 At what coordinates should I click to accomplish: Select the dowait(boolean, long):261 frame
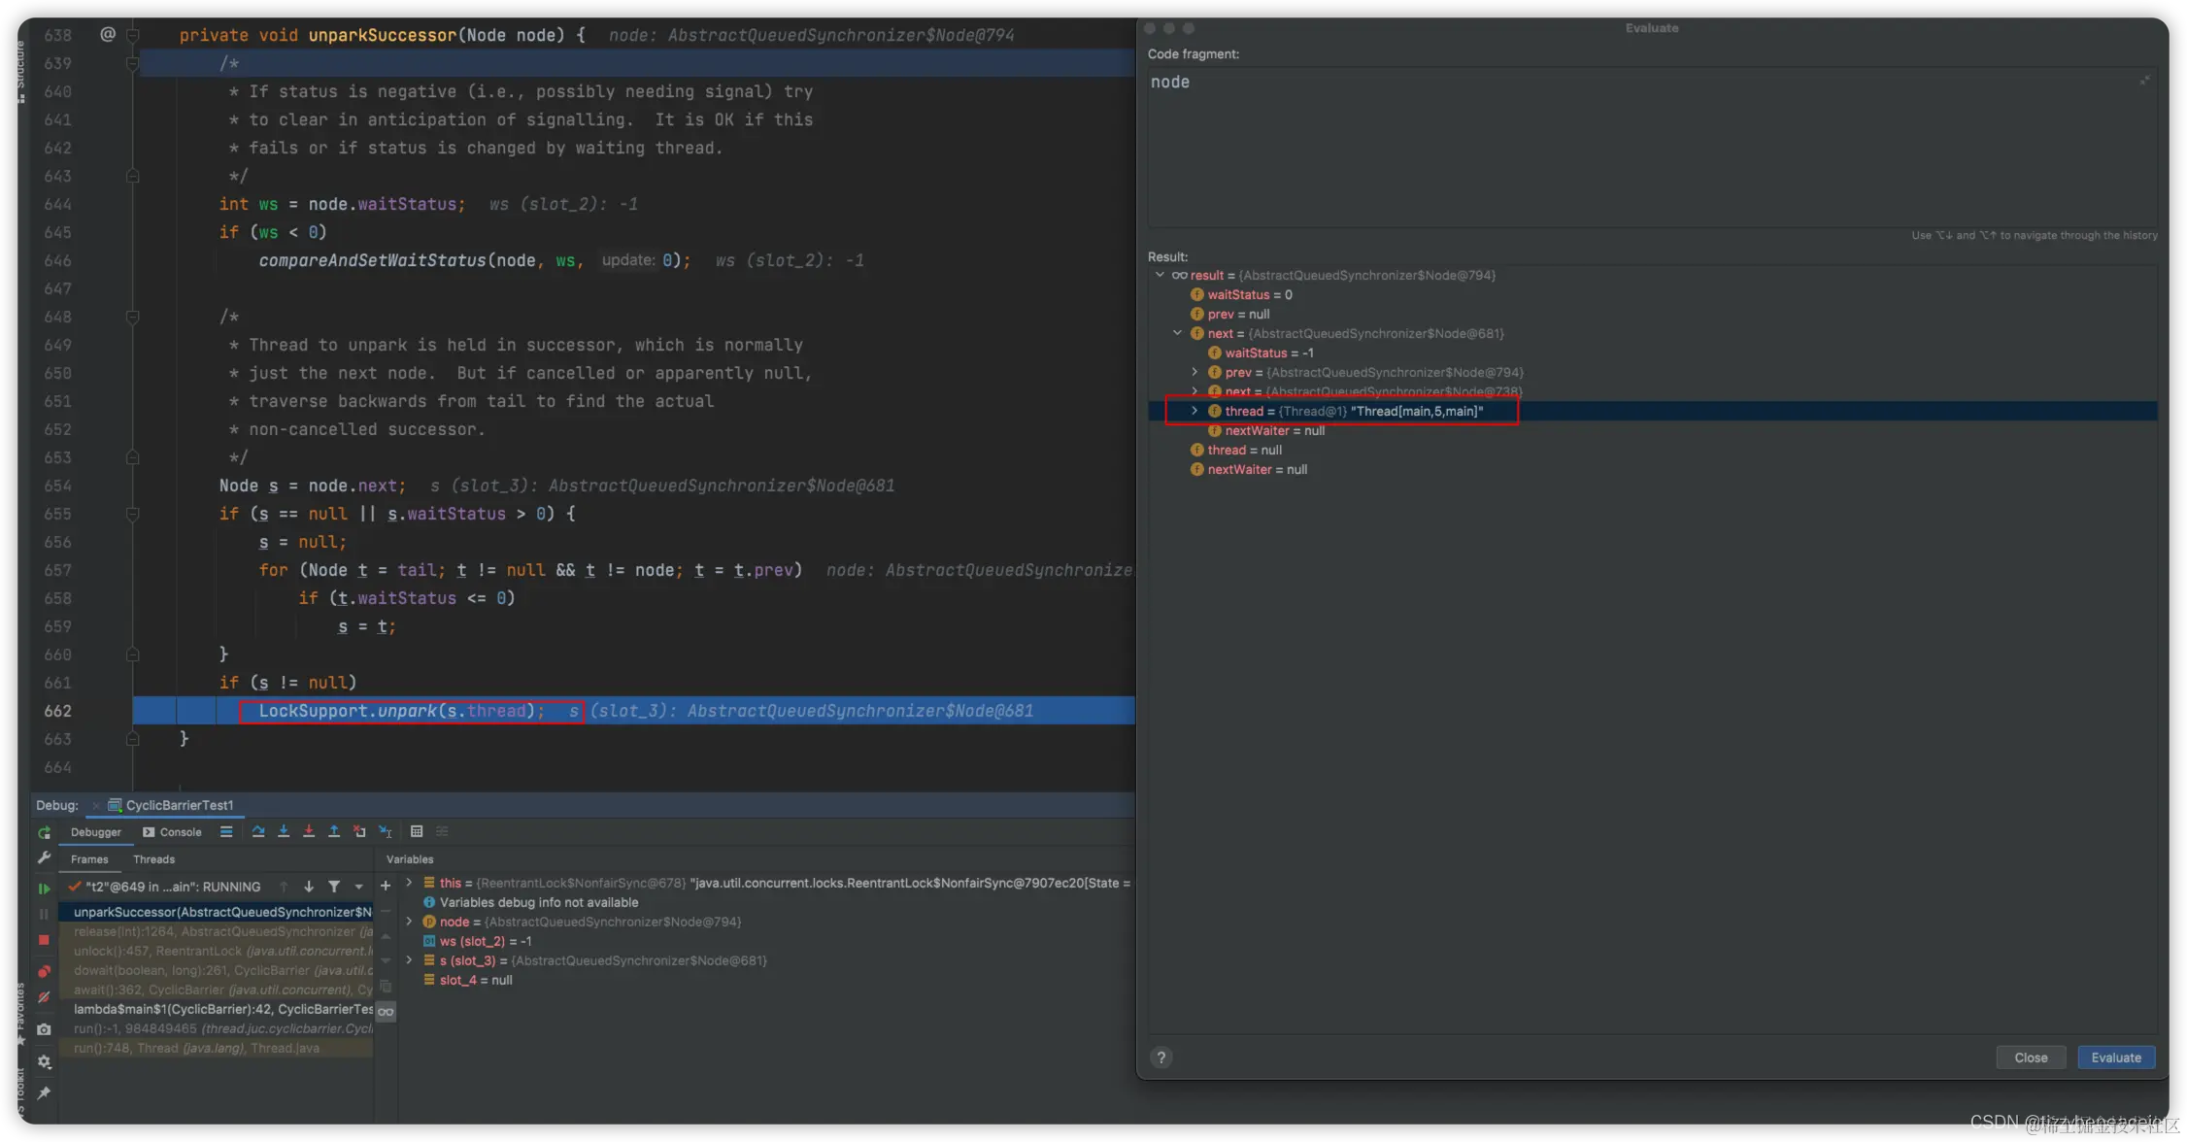point(217,970)
